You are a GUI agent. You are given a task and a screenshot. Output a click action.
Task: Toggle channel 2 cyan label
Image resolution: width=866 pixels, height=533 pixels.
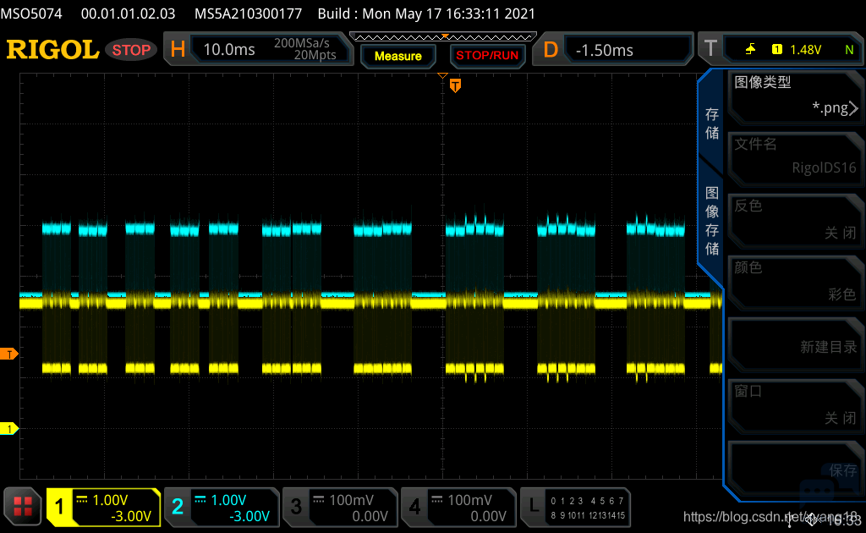coord(222,507)
